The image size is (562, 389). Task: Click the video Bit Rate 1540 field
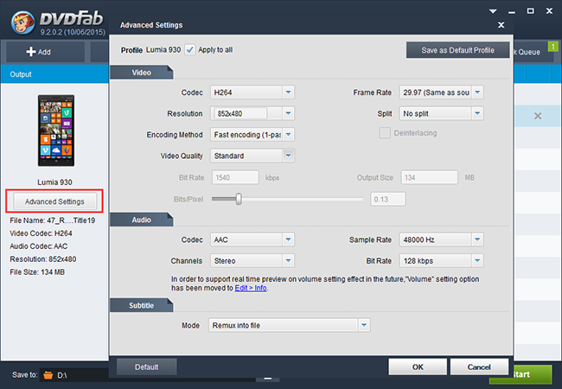coord(235,177)
